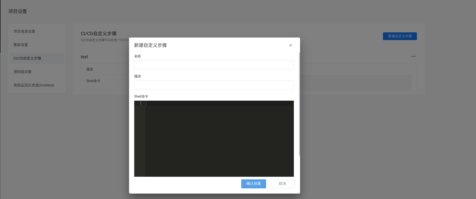The height and width of the screenshot is (199, 476).
Task: Select CI/CD自定义步骤 sidebar item
Action: click(x=37, y=58)
